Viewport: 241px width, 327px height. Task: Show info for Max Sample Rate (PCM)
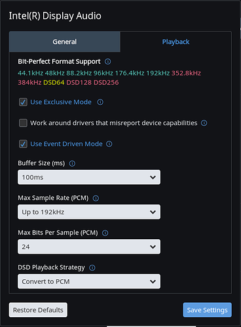click(96, 198)
